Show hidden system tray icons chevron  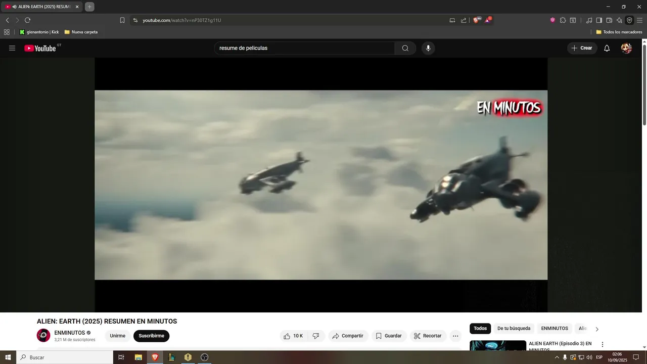click(557, 357)
